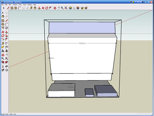Click the Section Plane tool
Image resolution: width=154 pixels, height=116 pixels.
[6, 70]
